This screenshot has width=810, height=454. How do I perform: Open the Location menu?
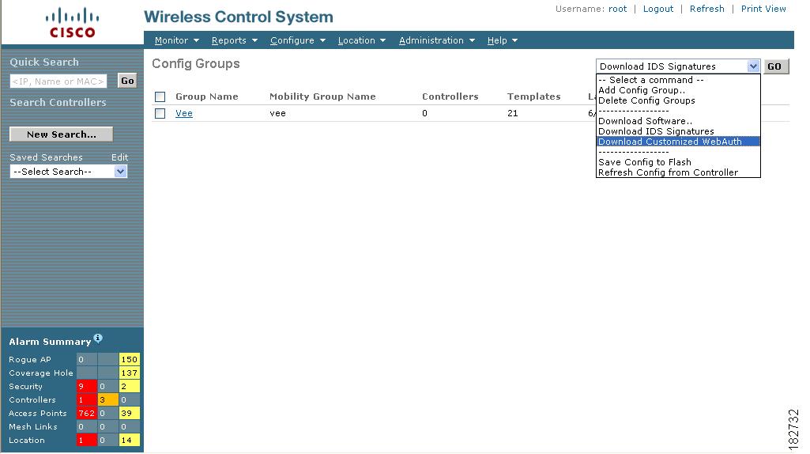pos(362,40)
